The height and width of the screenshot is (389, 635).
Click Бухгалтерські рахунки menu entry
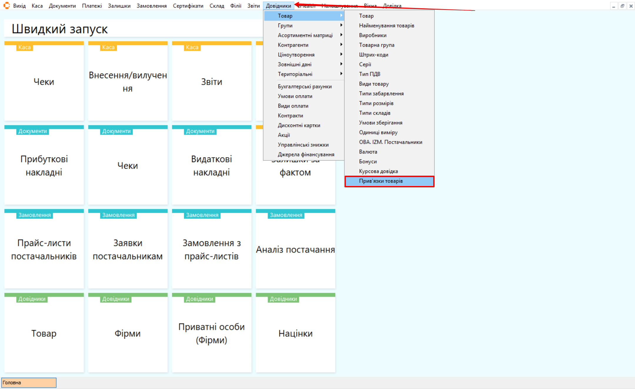click(304, 86)
